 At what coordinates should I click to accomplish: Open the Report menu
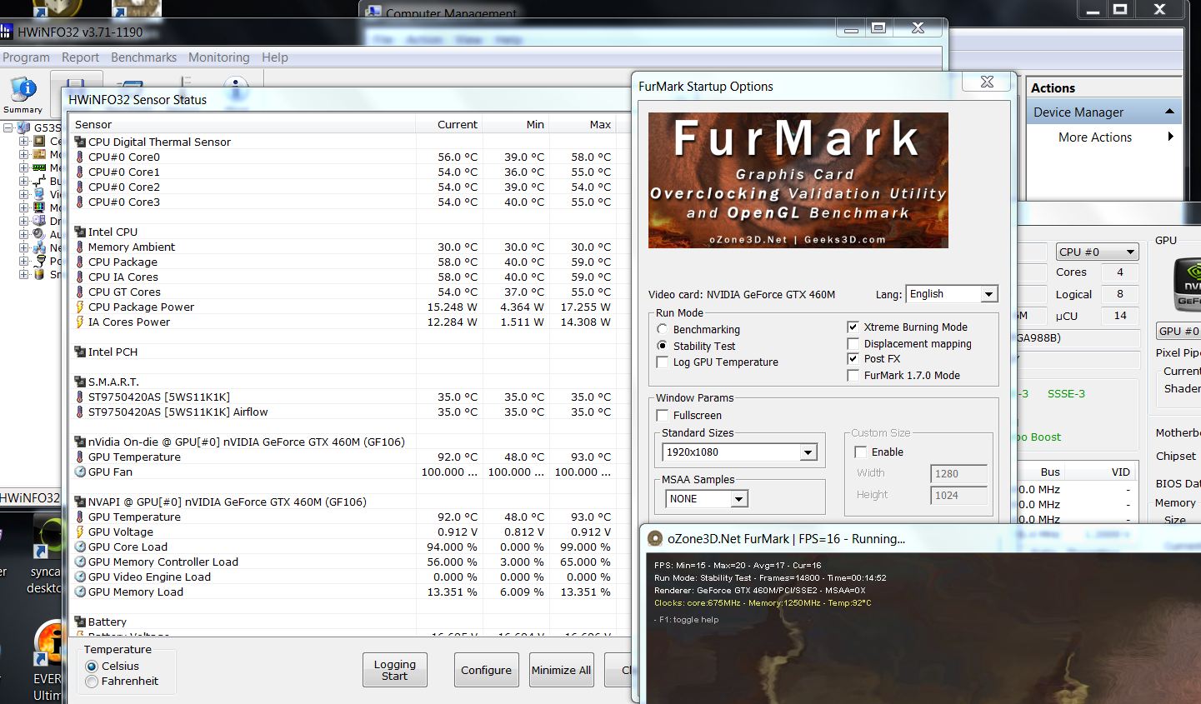(x=80, y=57)
